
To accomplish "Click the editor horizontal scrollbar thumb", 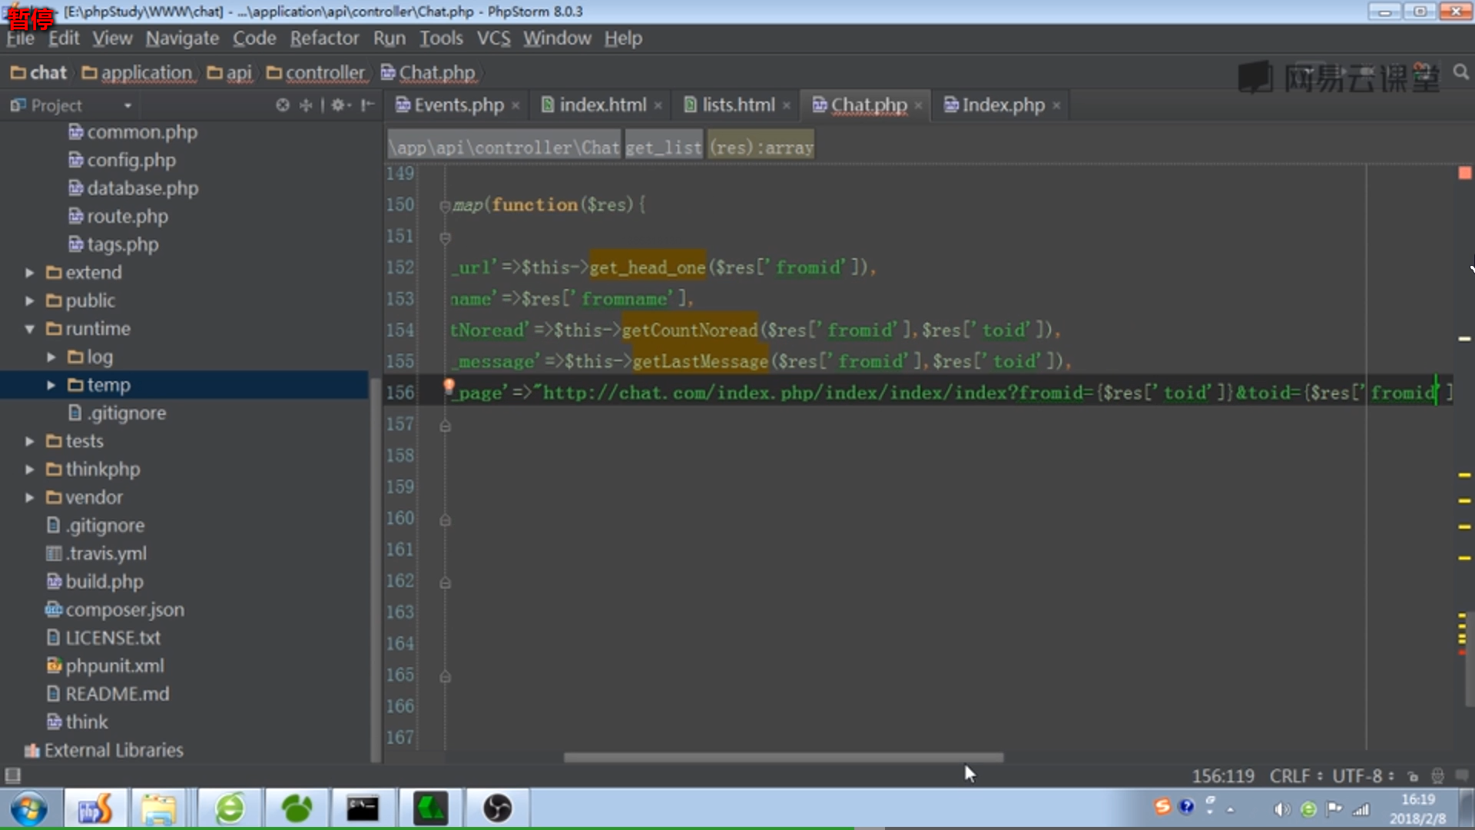I will pos(783,758).
